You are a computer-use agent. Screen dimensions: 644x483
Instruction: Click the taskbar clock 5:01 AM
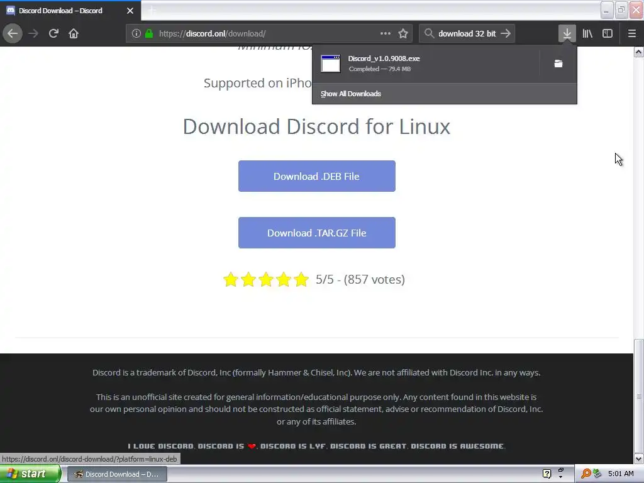621,474
